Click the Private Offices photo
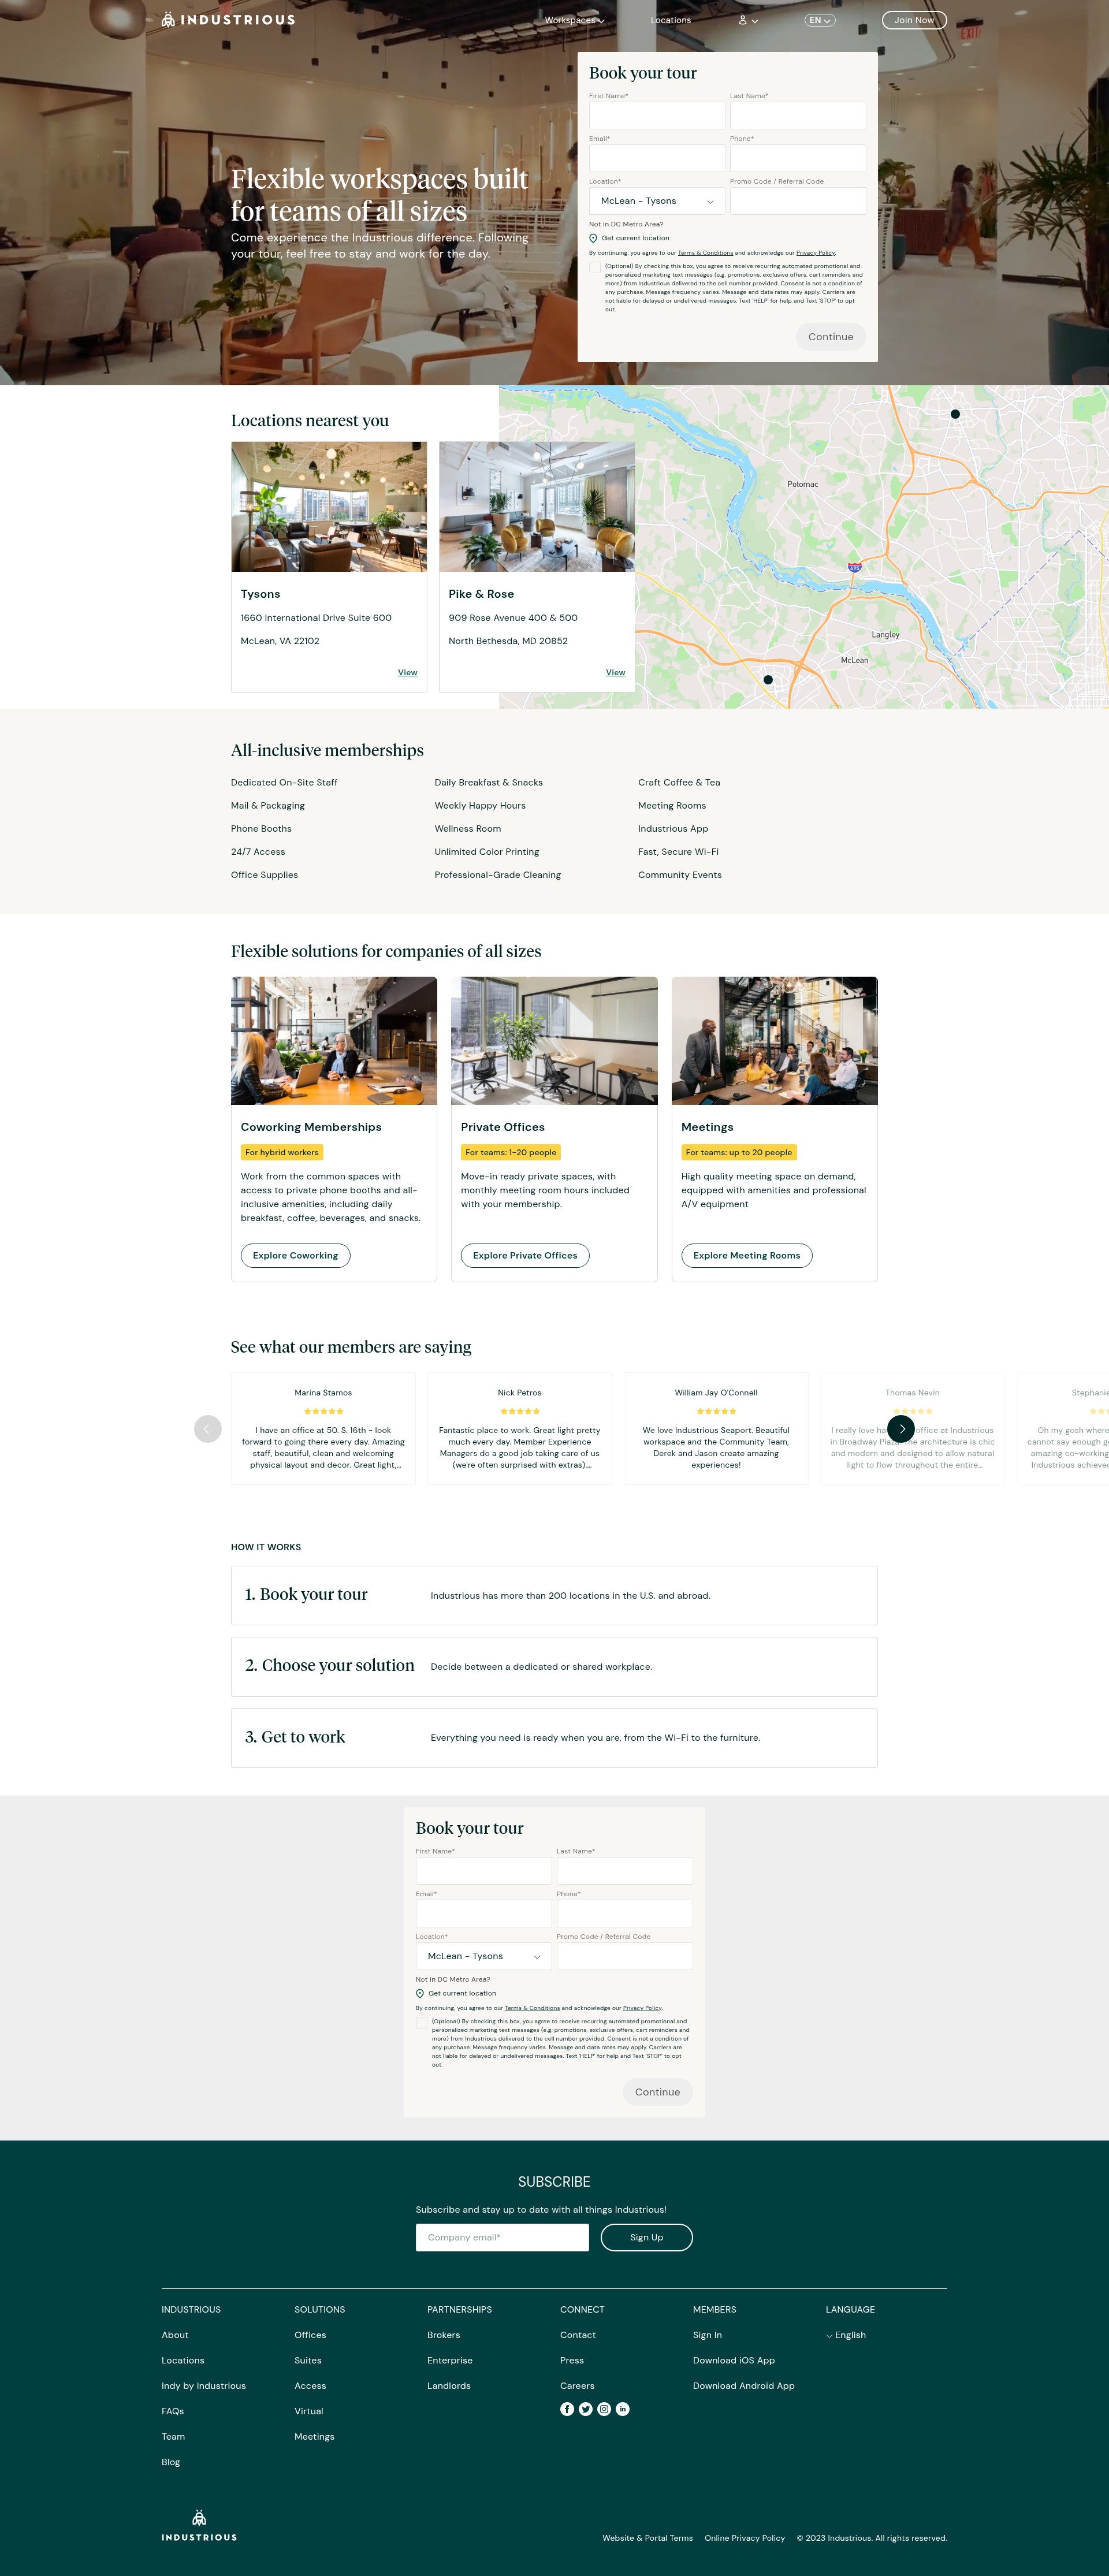The width and height of the screenshot is (1109, 2576). [x=554, y=1041]
